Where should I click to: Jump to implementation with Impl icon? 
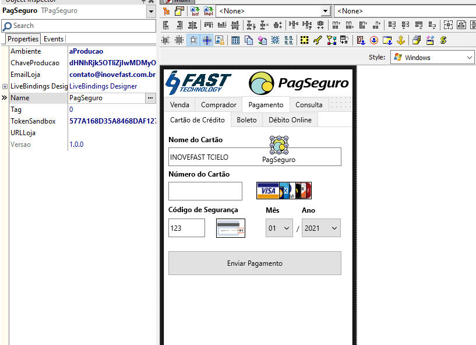(208, 11)
